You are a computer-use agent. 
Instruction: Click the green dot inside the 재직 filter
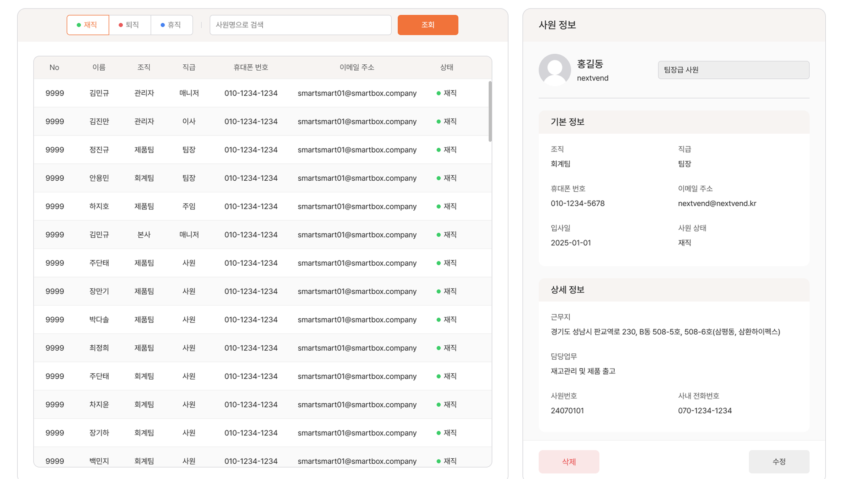(78, 25)
